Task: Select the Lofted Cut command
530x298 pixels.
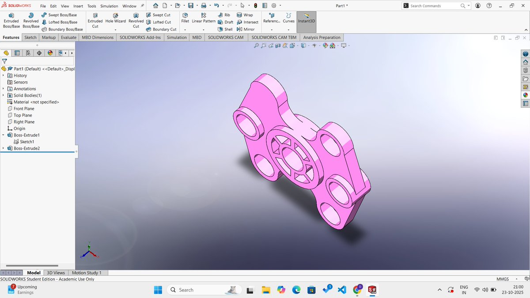Action: point(158,22)
